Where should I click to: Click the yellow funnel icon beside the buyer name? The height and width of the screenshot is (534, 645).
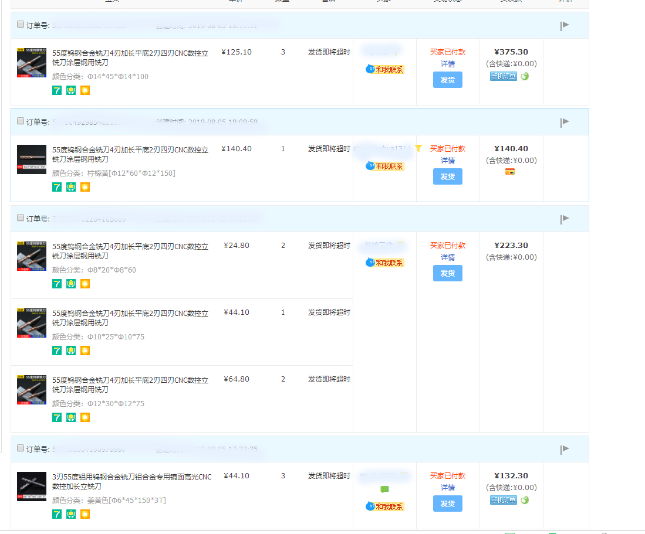(x=418, y=149)
